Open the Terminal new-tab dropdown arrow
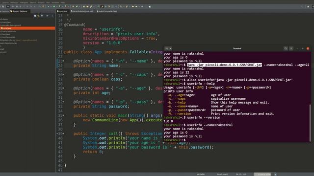Viewport: 314px width, 176px height. [x=170, y=48]
